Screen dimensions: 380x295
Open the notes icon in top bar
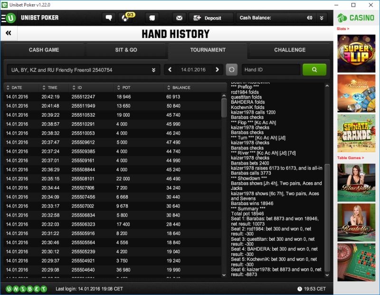coord(152,18)
